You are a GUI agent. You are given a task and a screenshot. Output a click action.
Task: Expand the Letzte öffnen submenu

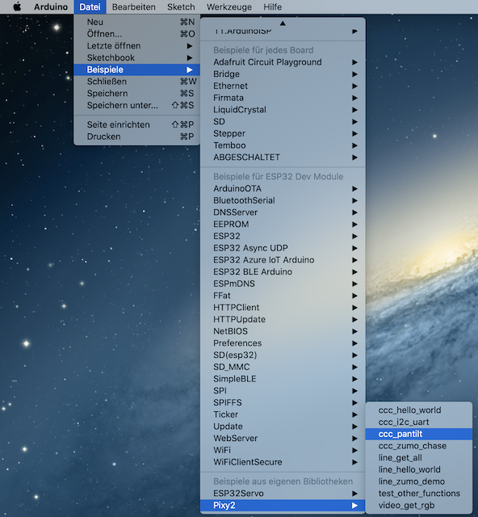(136, 46)
